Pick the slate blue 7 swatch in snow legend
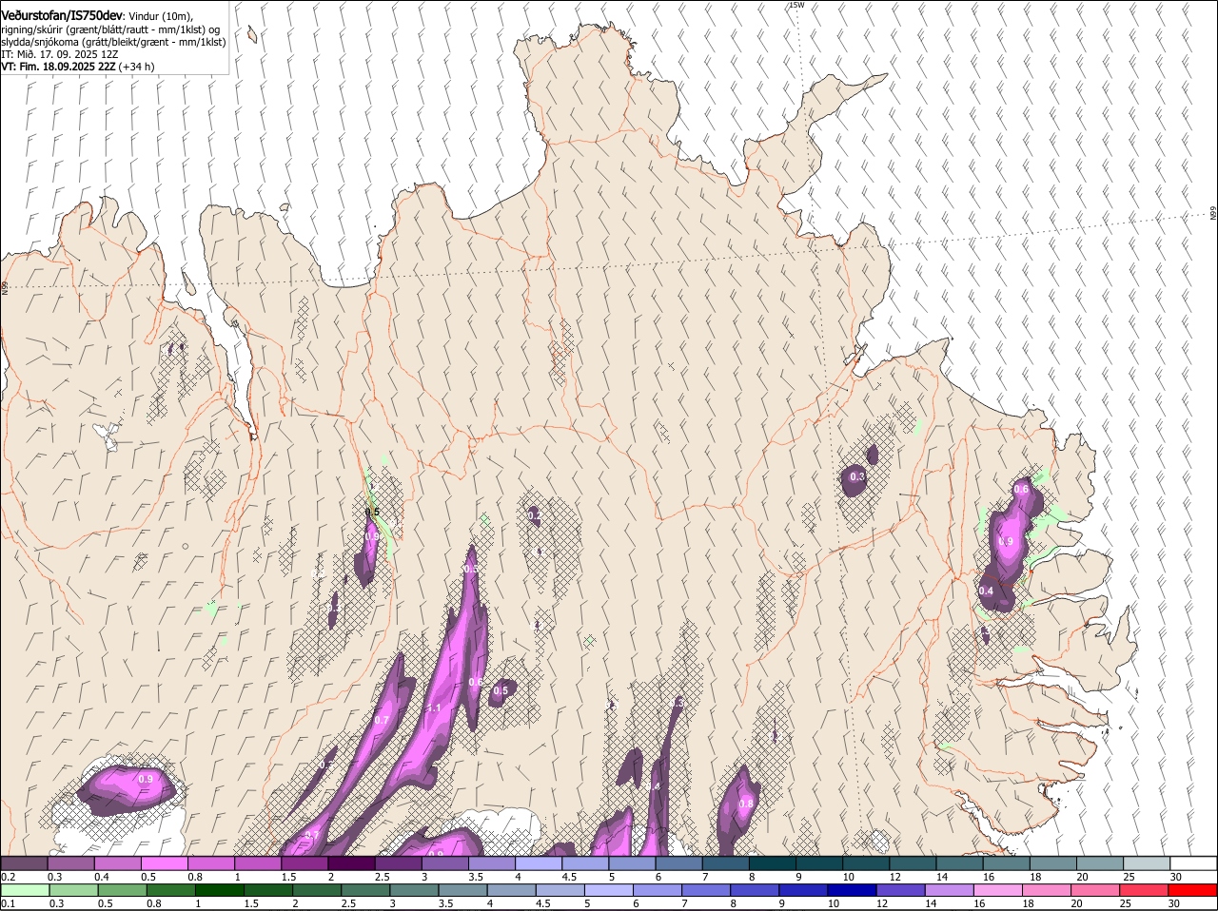 tap(725, 863)
